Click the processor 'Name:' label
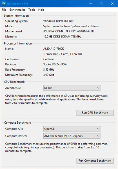The width and height of the screenshot is (118, 169). (9, 49)
